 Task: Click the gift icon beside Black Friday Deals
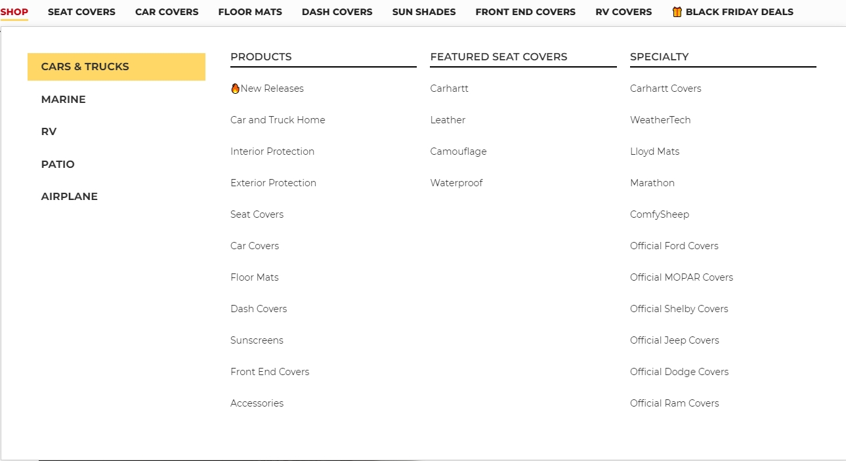click(677, 12)
